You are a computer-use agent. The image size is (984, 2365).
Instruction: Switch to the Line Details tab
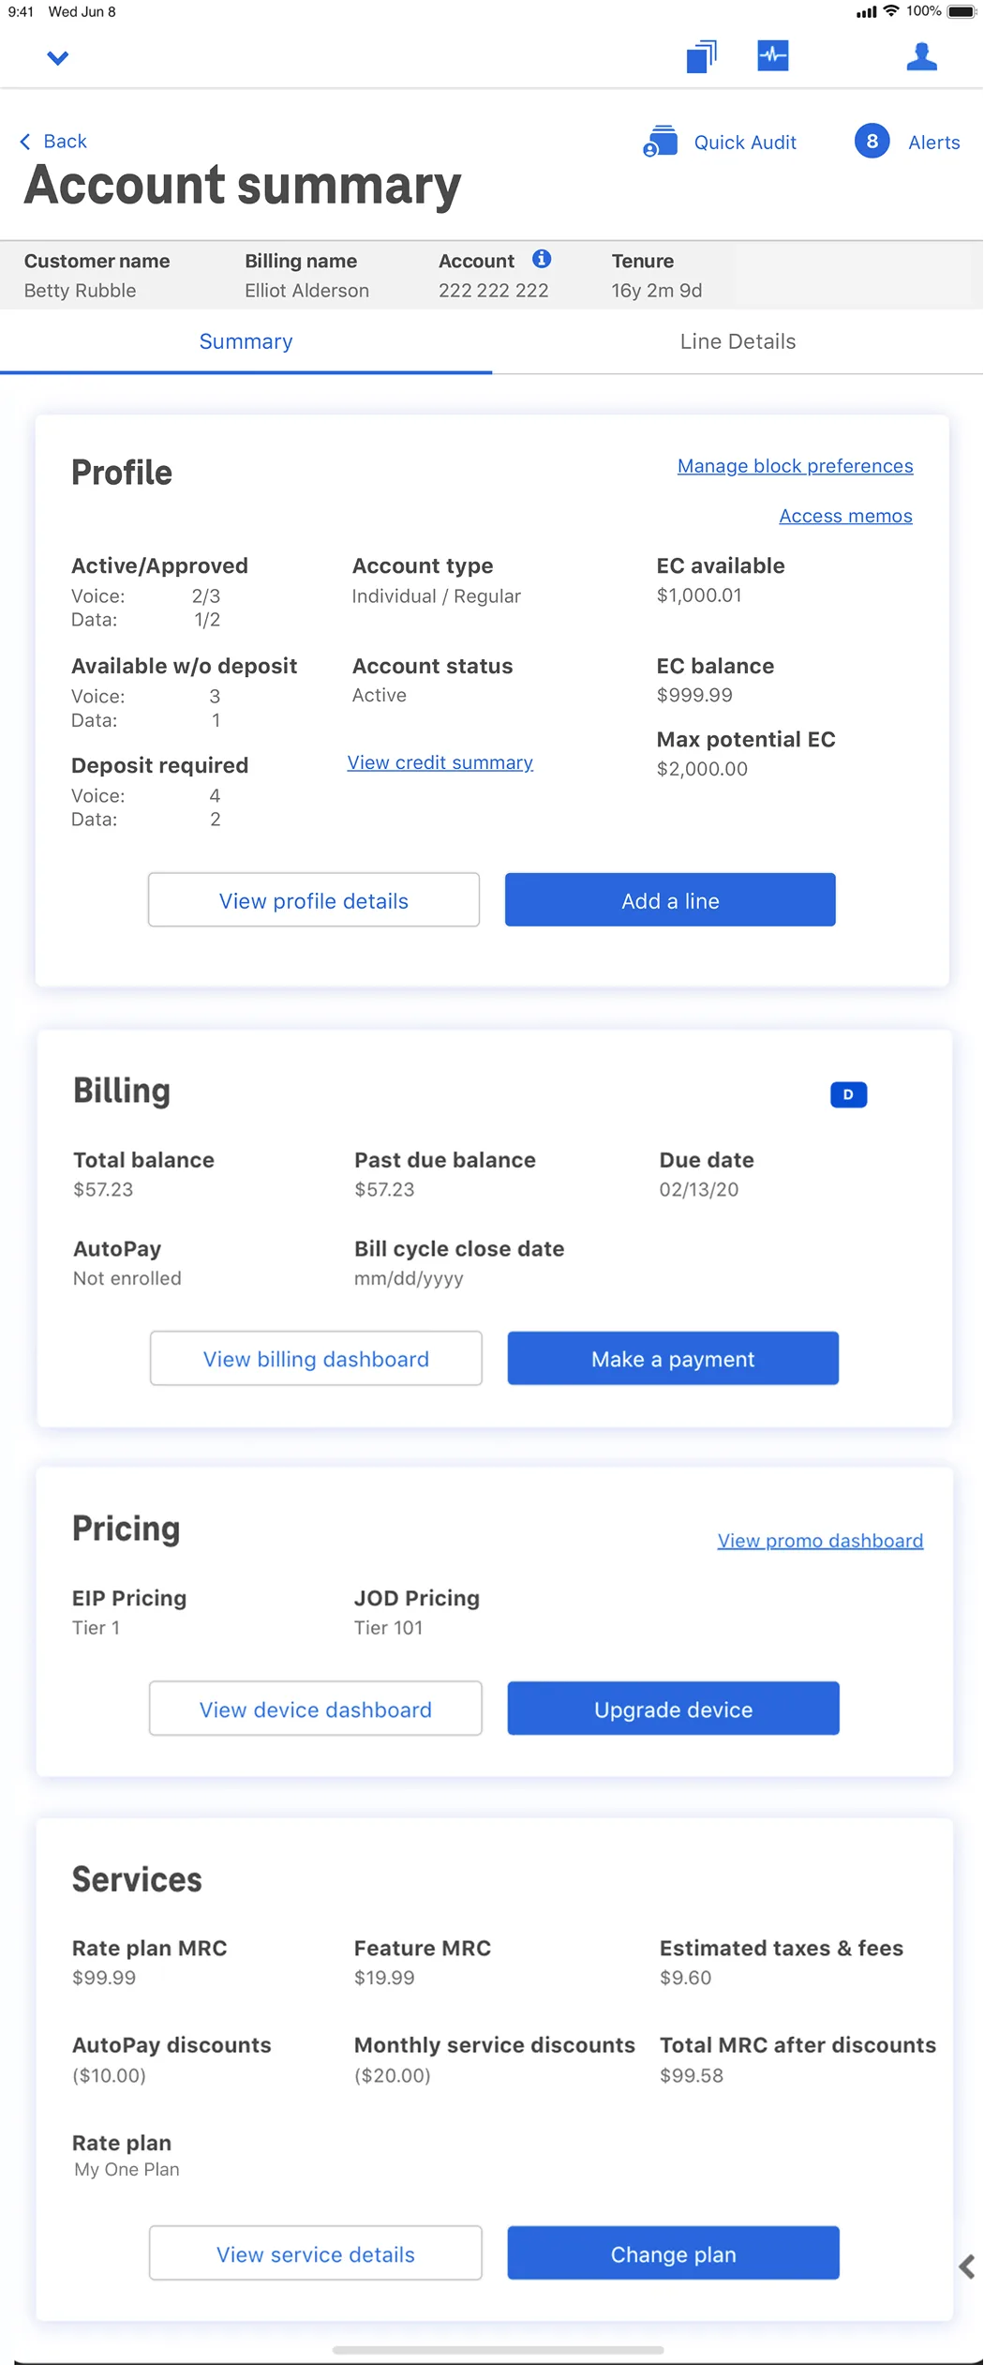coord(738,341)
